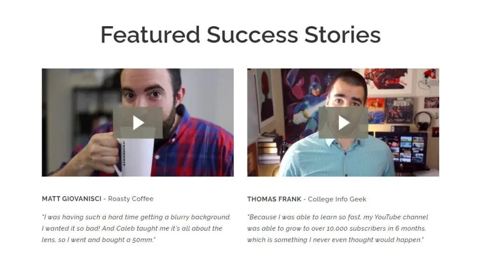The width and height of the screenshot is (478, 276).
Task: Click the headphones hanging in Thomas's video
Action: point(423,120)
